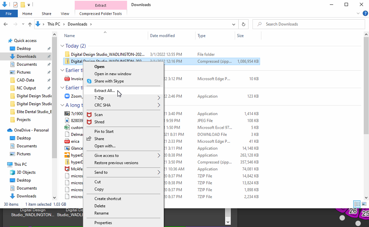The width and height of the screenshot is (369, 227).
Task: Go back with the Back arrow
Action: [6, 24]
